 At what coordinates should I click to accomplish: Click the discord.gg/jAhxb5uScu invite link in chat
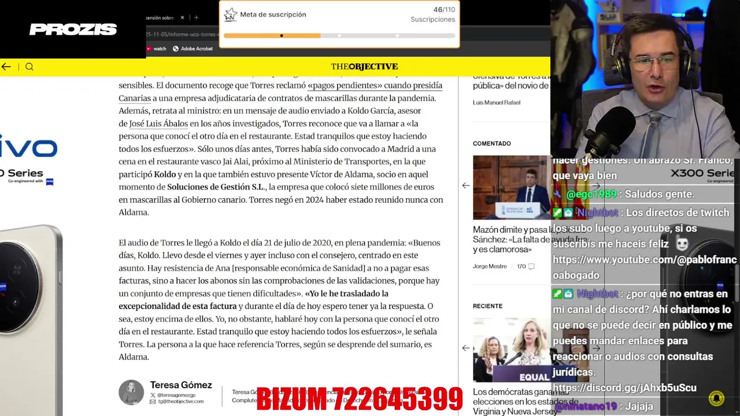624,388
